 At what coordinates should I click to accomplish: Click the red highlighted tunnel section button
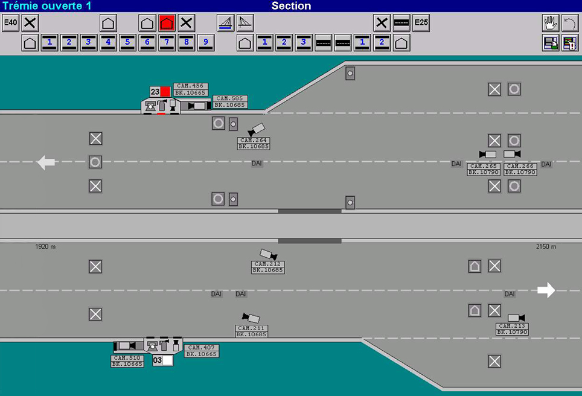point(167,24)
